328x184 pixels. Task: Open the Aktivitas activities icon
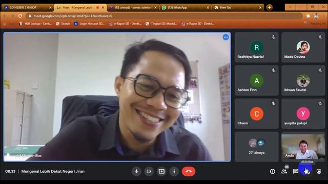307,172
